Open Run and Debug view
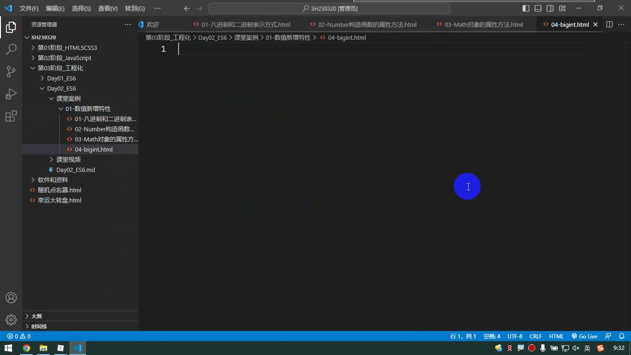 tap(11, 94)
